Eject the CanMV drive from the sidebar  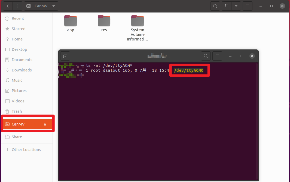click(45, 124)
